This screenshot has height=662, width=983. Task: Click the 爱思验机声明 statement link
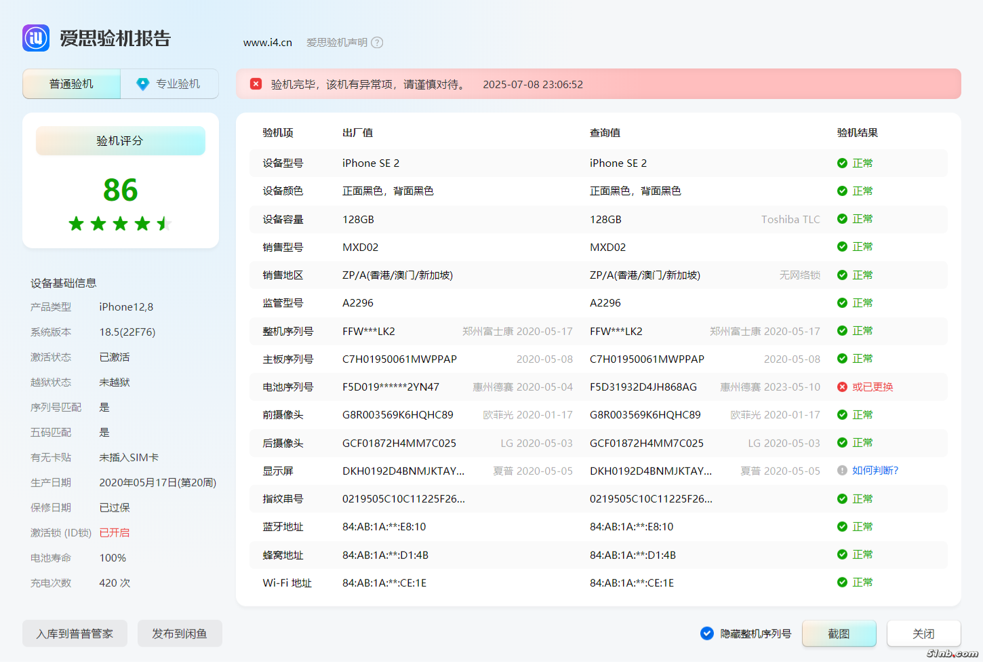[x=337, y=43]
